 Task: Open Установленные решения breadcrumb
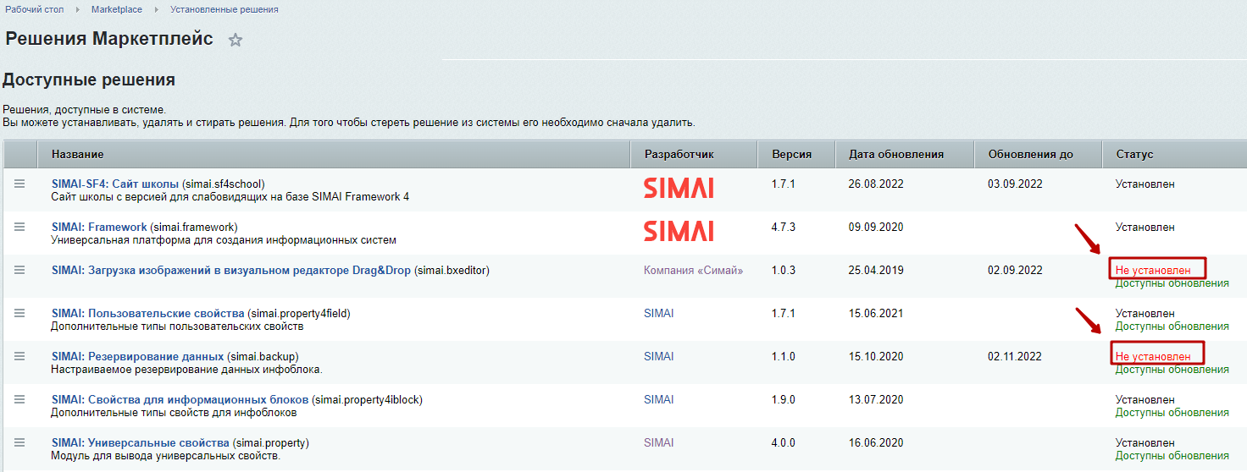click(x=224, y=9)
